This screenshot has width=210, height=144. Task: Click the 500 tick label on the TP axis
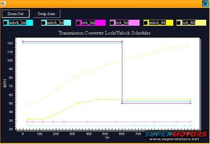point(105,134)
